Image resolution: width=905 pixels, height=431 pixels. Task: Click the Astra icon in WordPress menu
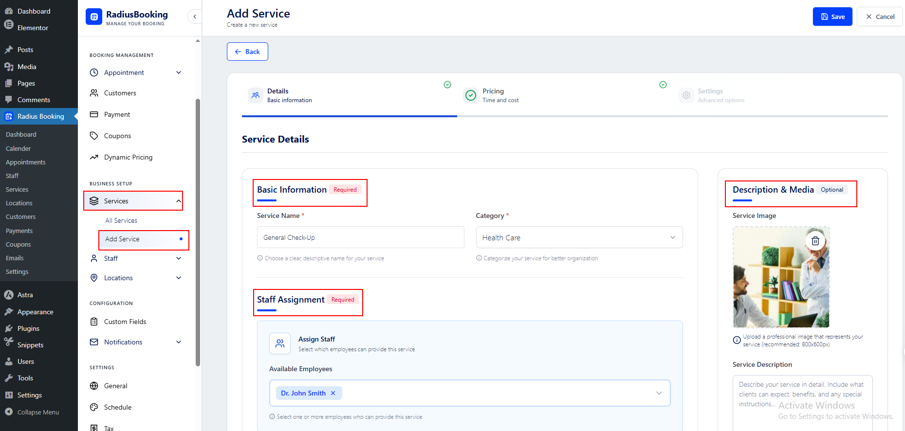[x=9, y=295]
